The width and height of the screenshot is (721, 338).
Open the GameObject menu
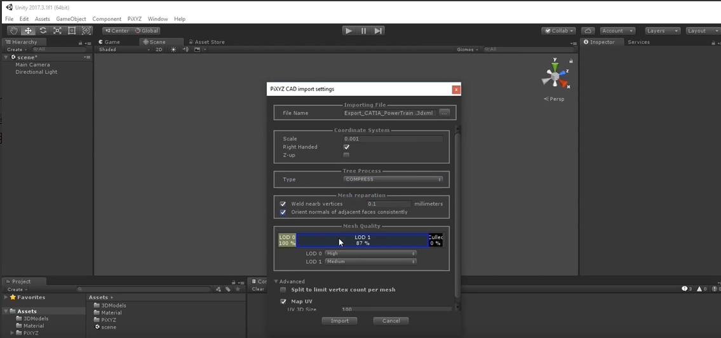tap(71, 19)
